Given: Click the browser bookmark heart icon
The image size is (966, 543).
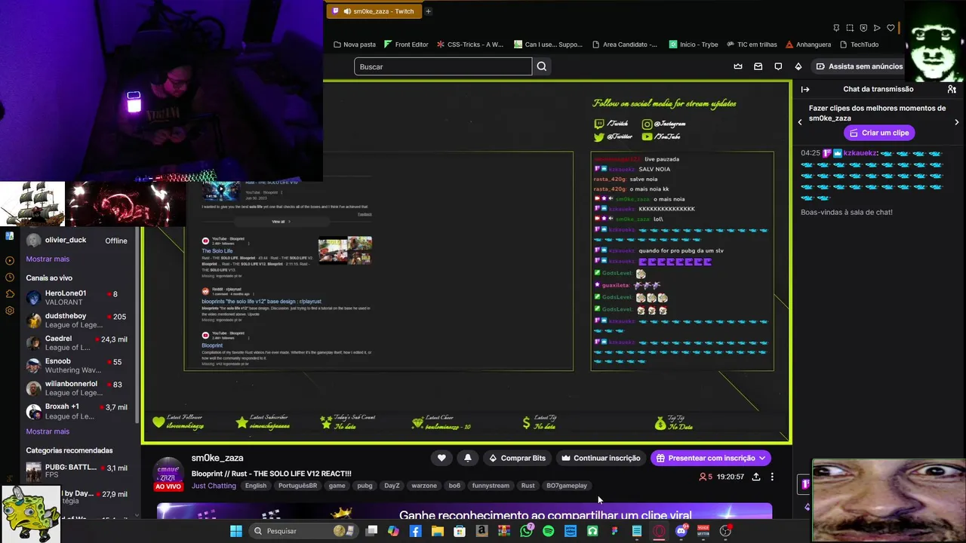Looking at the screenshot, I should click(x=891, y=28).
